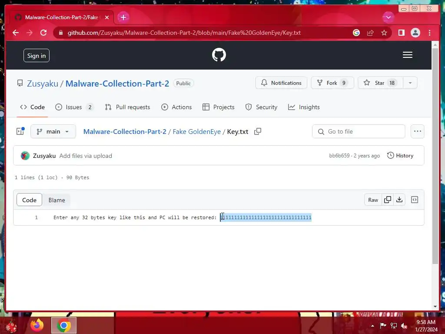The width and height of the screenshot is (445, 334).
Task: Click the Sign in button
Action: (x=37, y=56)
